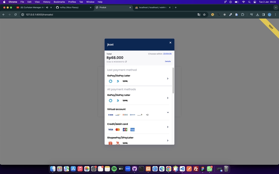Copy the Order ID to clipboard
The width and height of the screenshot is (279, 174).
(126, 62)
